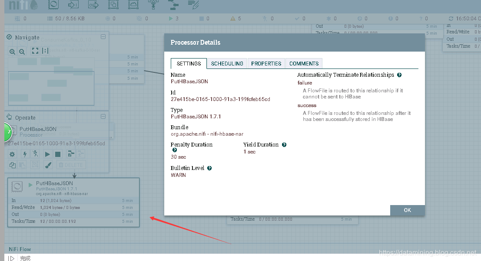Add a Remote Process Group icon

click(x=133, y=5)
